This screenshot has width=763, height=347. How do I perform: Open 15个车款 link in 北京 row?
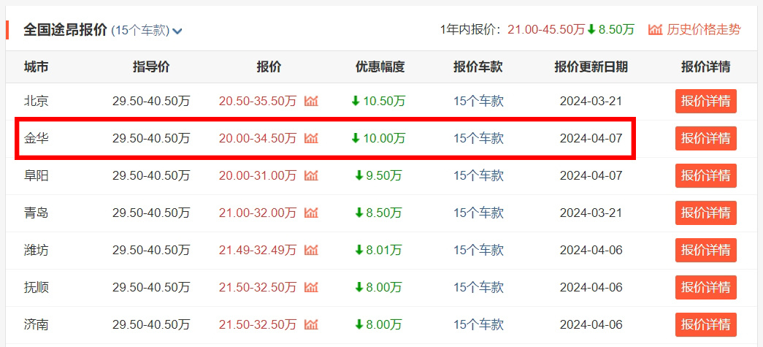tap(478, 102)
